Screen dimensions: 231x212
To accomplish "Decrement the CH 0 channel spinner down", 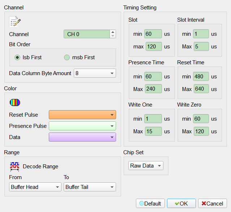I will (113, 36).
